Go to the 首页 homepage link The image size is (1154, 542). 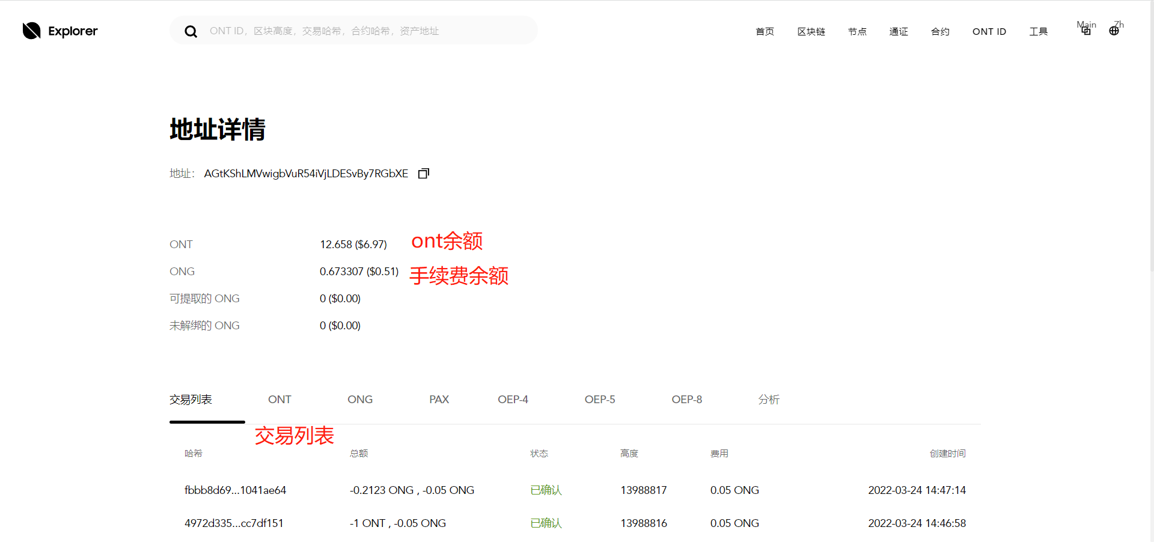coord(765,31)
